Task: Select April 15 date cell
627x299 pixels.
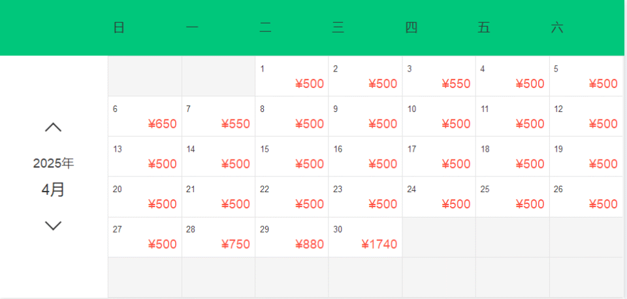Action: (291, 157)
